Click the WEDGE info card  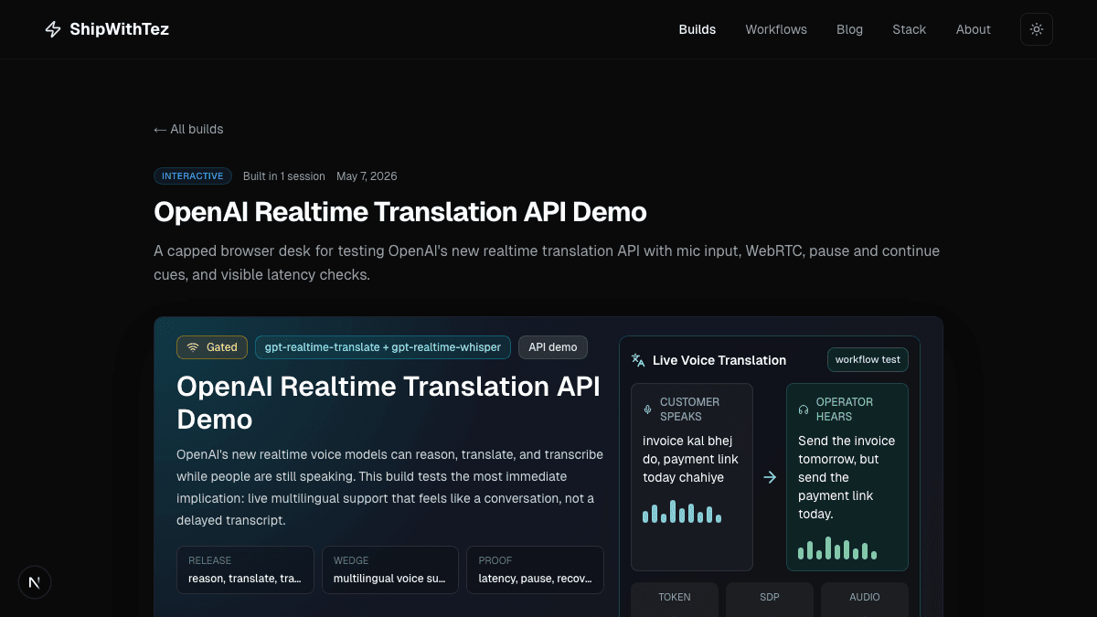click(x=390, y=569)
